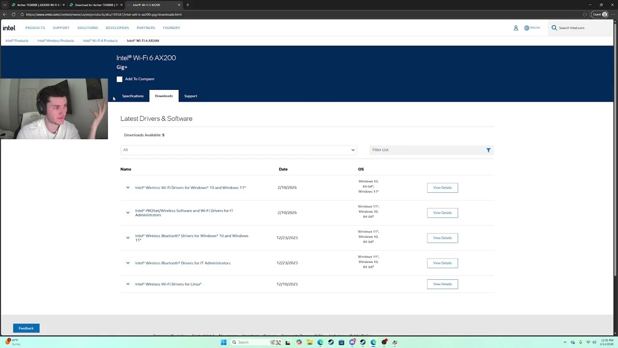Screen dimensions: 618x348
Task: Click the globe language icon
Action: (527, 28)
